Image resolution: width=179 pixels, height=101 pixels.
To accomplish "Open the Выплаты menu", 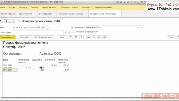I will tap(34, 8).
